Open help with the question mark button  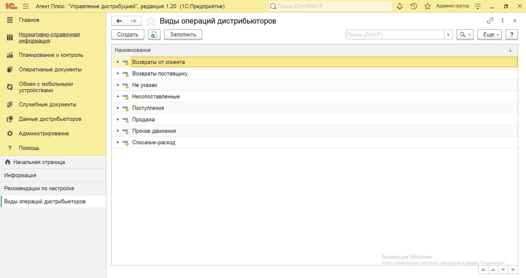[511, 35]
